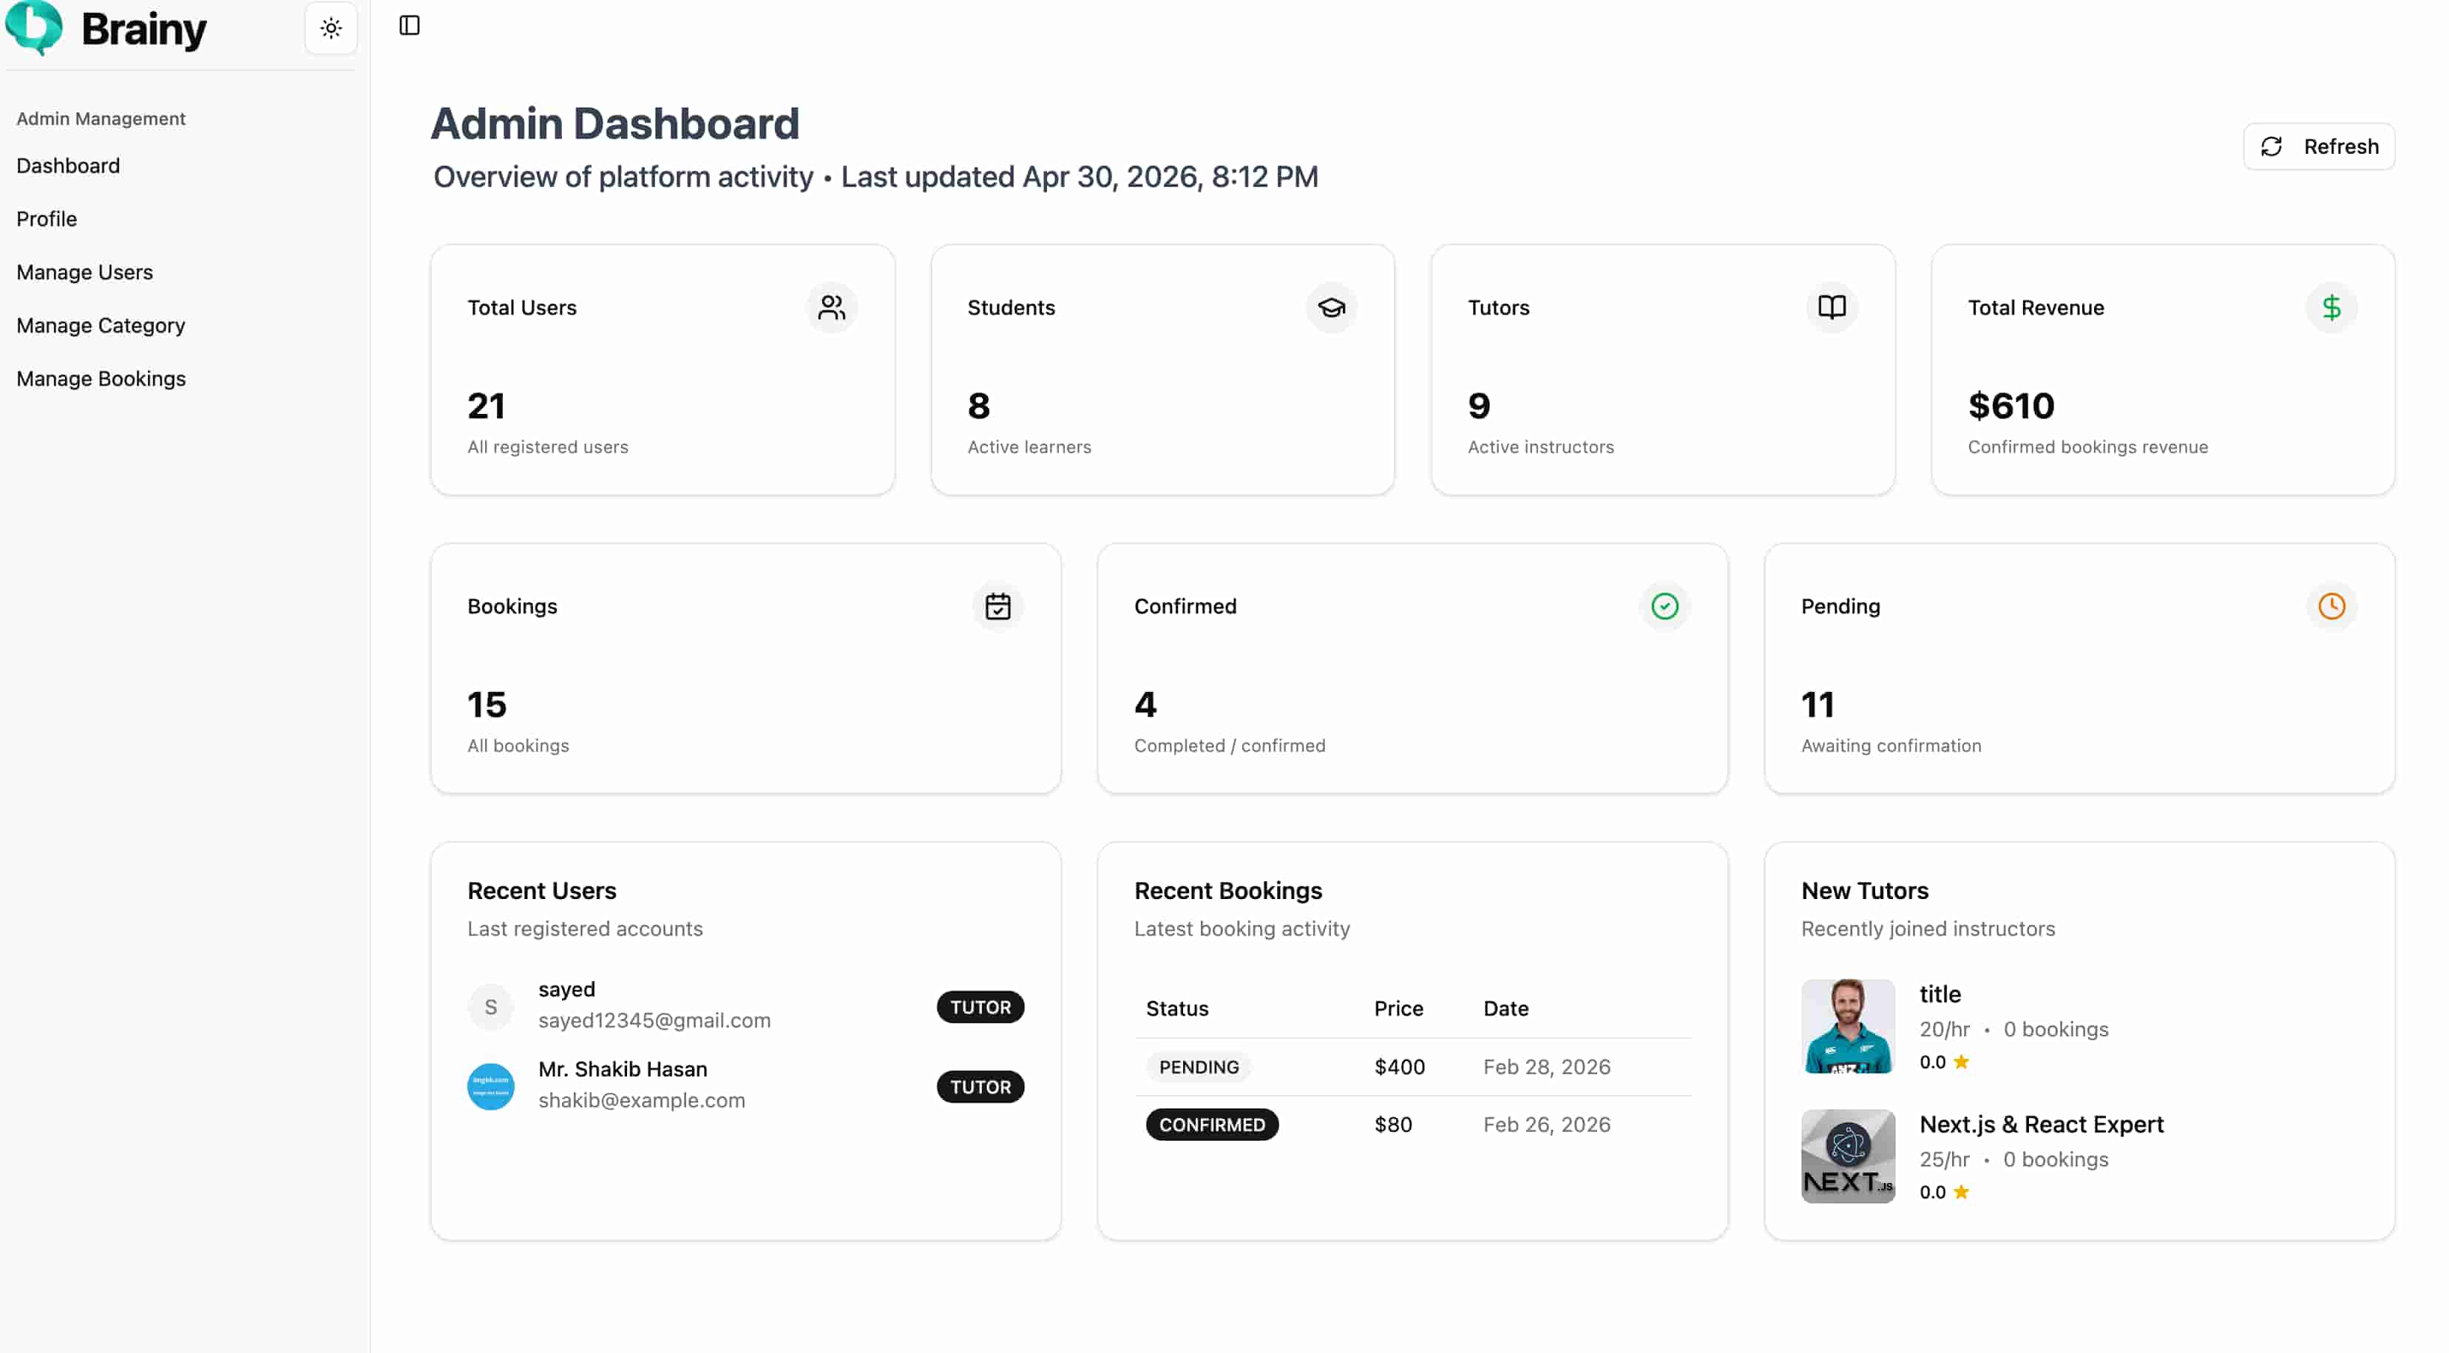
Task: Click the '20/hr' rate text
Action: (x=1945, y=1028)
